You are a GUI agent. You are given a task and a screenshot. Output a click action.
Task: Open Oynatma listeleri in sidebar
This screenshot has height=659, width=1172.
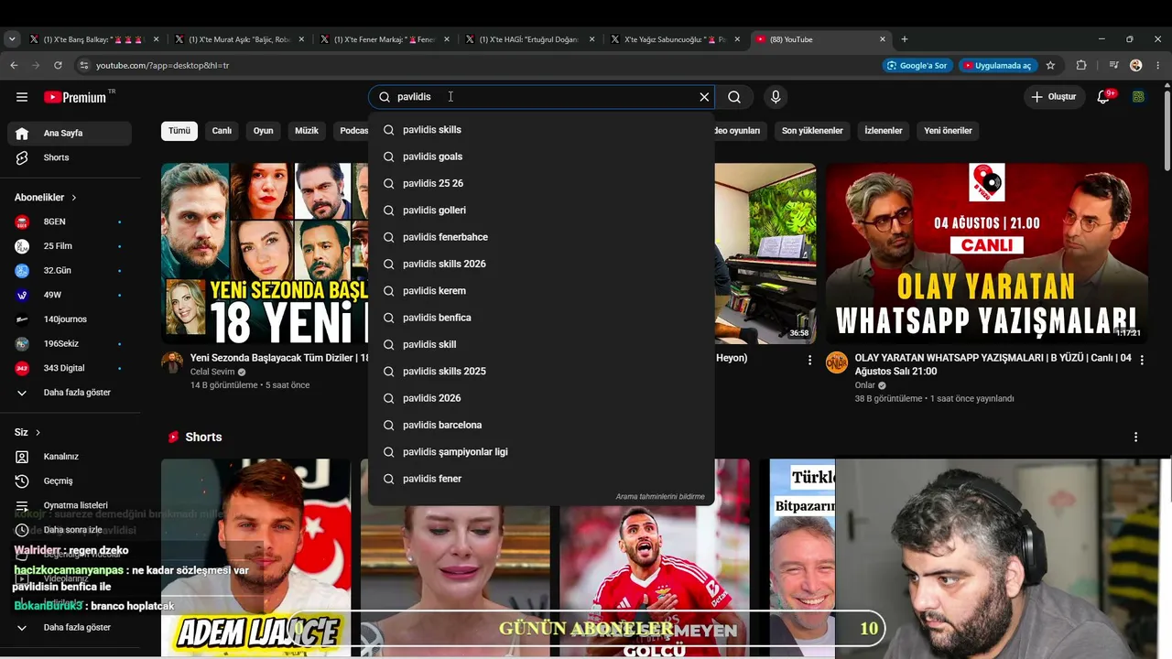70,505
